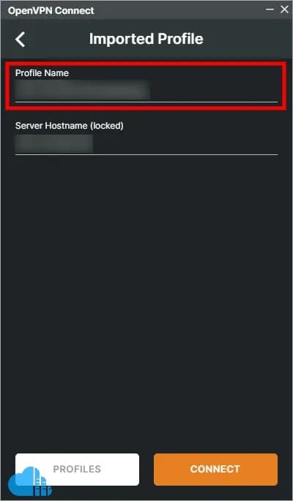Click the orange CONNECT button
Screen dimensions: 293x501
215,470
